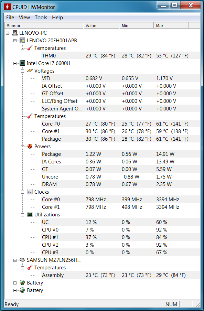Click the Powers flame icon

pos(30,146)
